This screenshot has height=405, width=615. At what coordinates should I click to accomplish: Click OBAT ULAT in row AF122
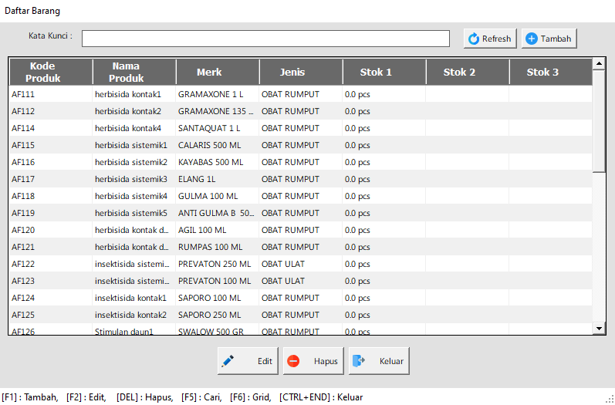300,264
